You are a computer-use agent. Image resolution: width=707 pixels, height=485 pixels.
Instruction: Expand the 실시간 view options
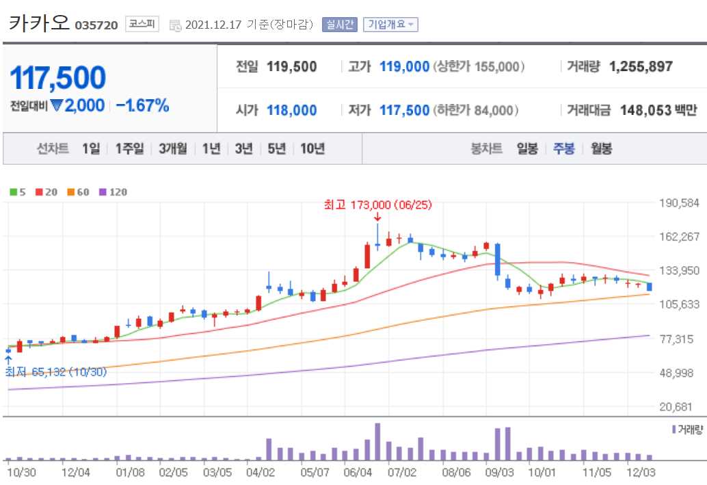341,24
